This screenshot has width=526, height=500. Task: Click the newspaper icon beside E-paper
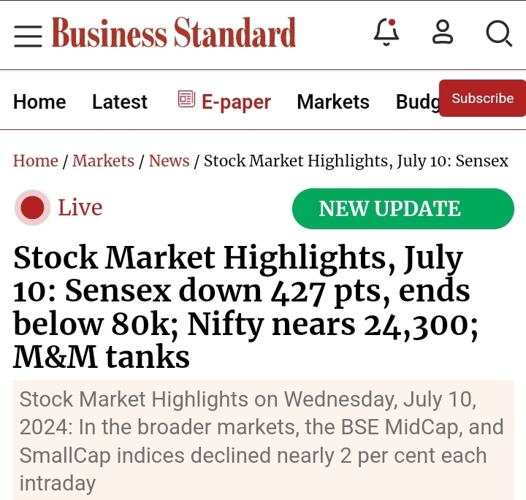point(186,100)
